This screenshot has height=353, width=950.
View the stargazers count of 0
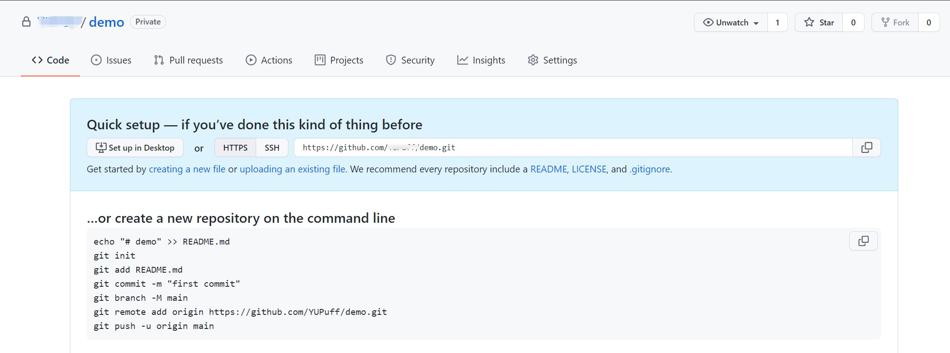(x=853, y=22)
